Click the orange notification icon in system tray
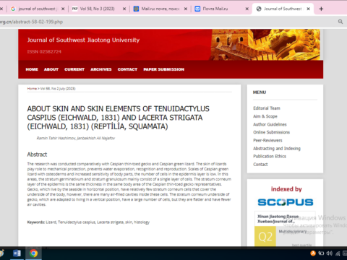This screenshot has height=260, width=347. tap(313, 253)
